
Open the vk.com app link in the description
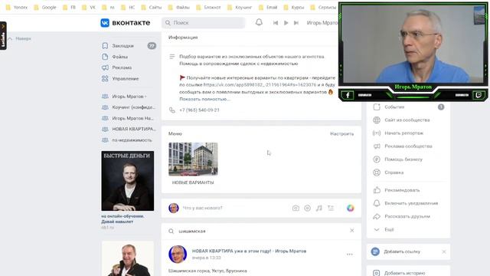tap(260, 85)
